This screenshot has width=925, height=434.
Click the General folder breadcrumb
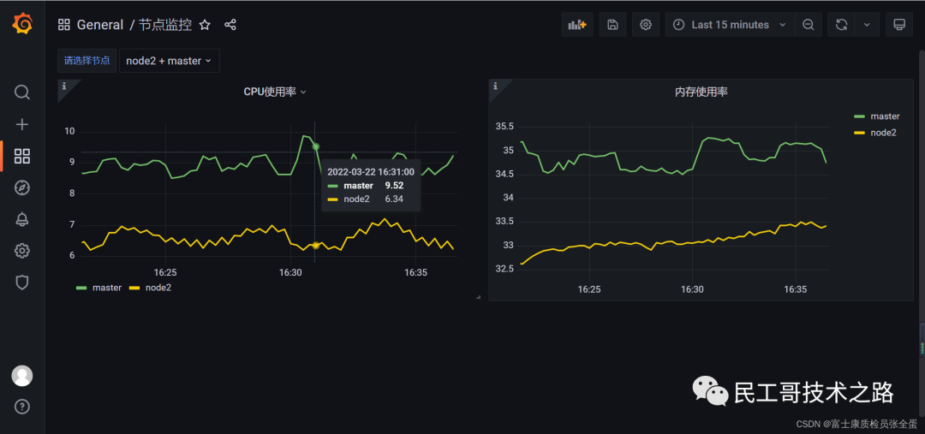[x=100, y=25]
